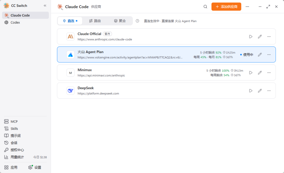The width and height of the screenshot is (284, 173).
Task: Switch to the 直连 direct tab
Action: 70,21
